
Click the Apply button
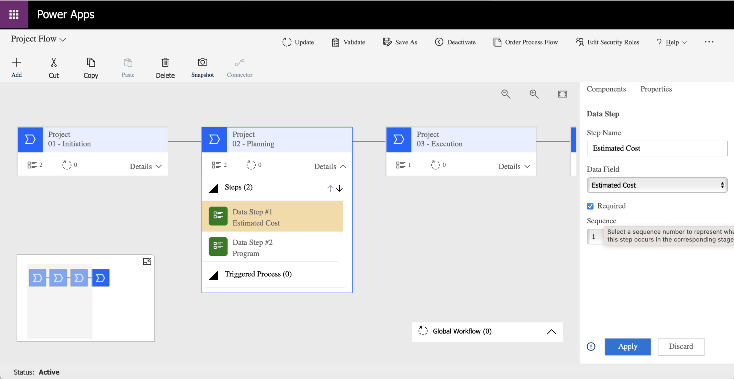627,346
